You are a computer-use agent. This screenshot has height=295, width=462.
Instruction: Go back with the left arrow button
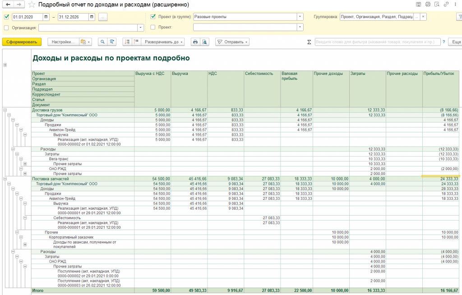click(x=8, y=5)
